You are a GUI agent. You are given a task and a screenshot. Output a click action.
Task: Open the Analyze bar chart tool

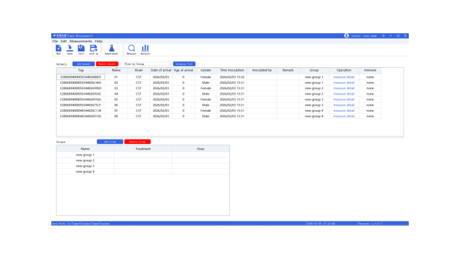145,49
